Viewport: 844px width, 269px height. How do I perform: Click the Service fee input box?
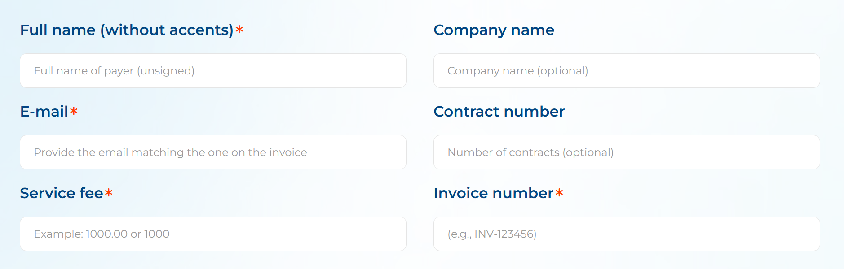pyautogui.click(x=213, y=234)
